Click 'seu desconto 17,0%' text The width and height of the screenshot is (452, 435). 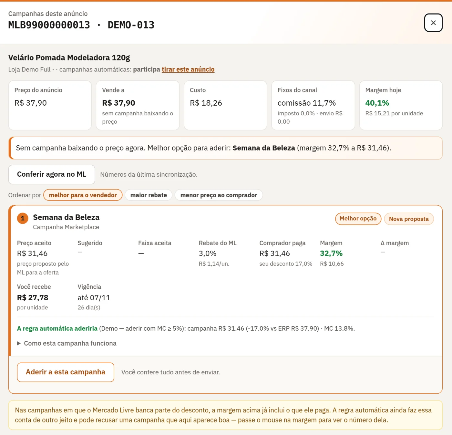point(286,264)
